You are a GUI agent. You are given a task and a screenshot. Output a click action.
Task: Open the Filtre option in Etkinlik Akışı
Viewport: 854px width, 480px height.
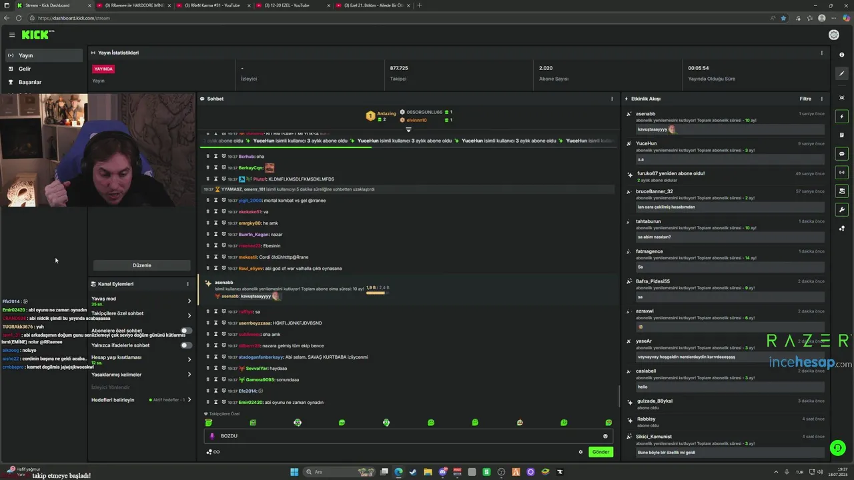coord(805,99)
